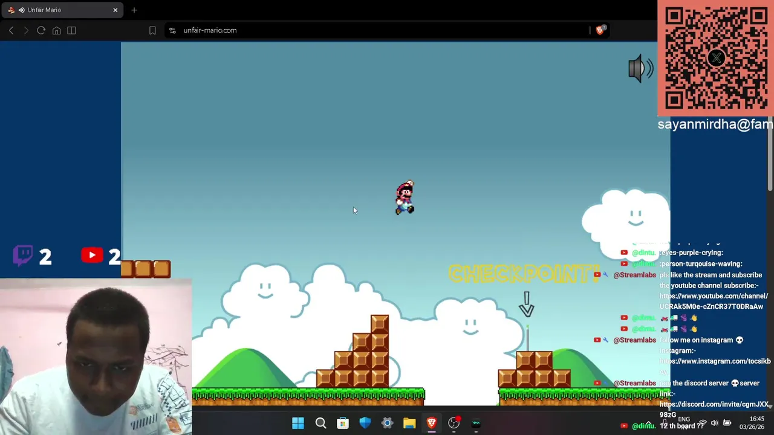
Task: Click the Twitch viewer count icon
Action: [23, 256]
